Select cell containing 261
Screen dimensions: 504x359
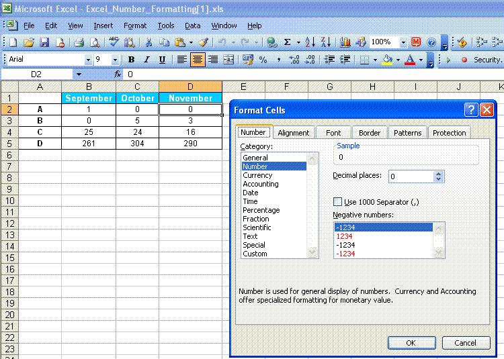pyautogui.click(x=89, y=144)
